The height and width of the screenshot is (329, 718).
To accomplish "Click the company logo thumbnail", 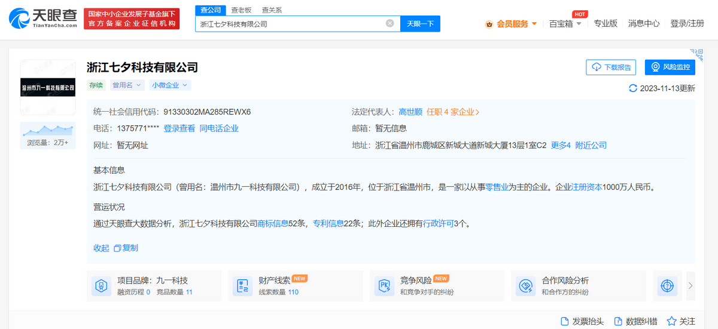I will coord(48,87).
